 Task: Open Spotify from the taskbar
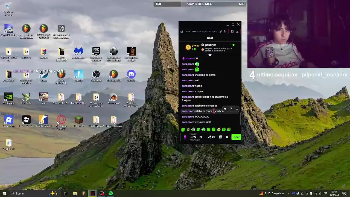pyautogui.click(x=110, y=193)
